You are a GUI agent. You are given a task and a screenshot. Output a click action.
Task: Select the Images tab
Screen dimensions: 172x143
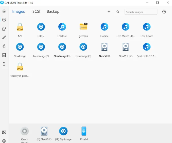pos(19,11)
